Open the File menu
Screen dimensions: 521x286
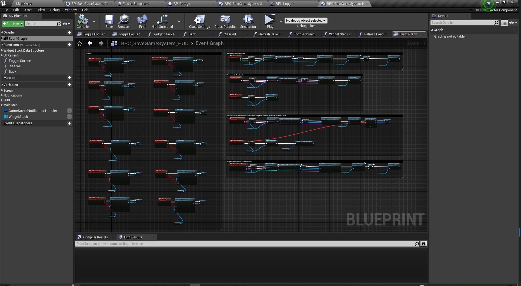[x=5, y=10]
